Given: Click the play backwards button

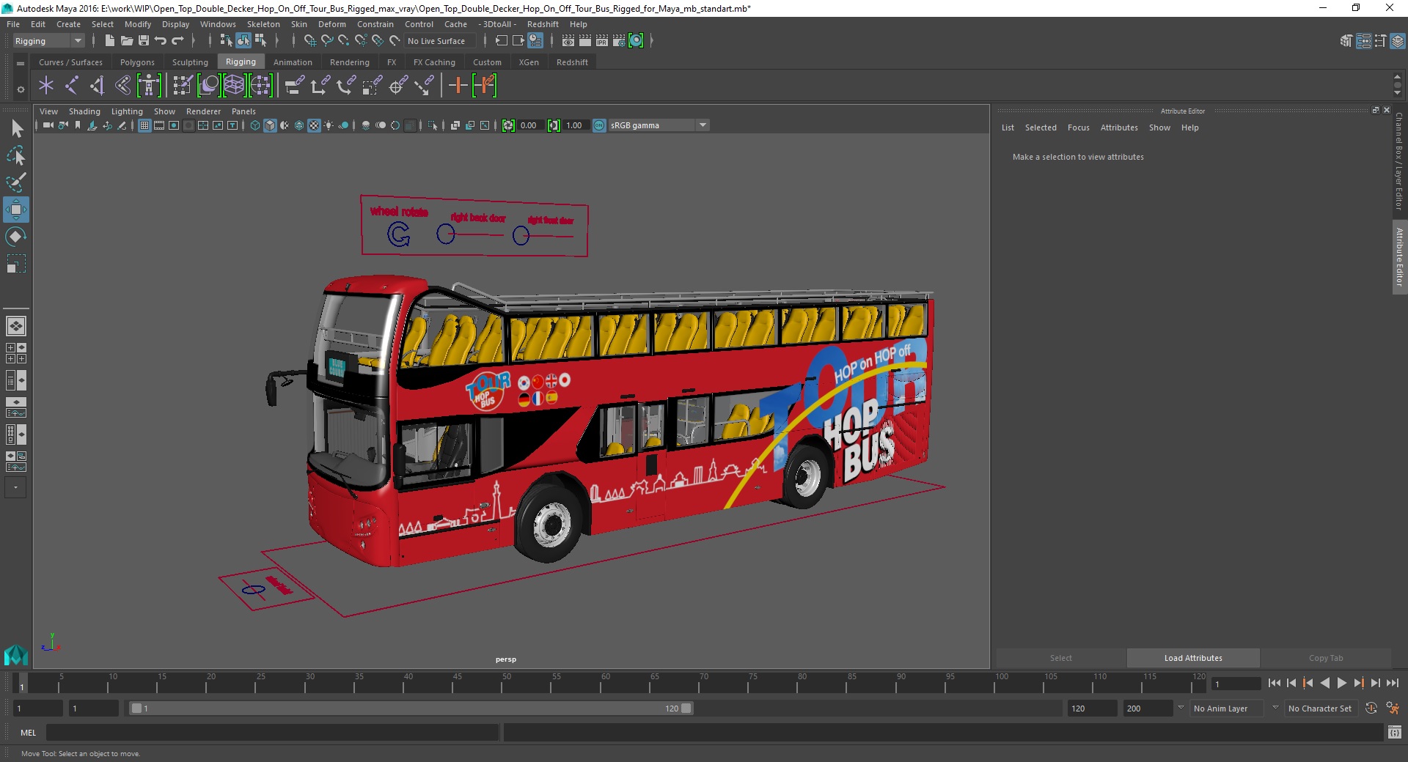Looking at the screenshot, I should point(1324,683).
